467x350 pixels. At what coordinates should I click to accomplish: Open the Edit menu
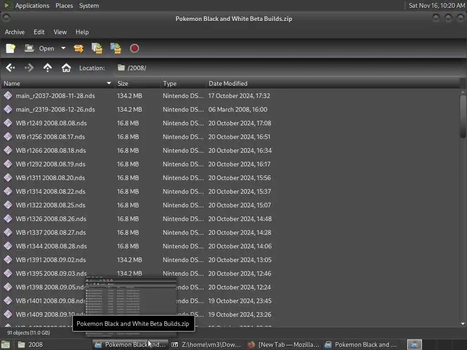[39, 32]
